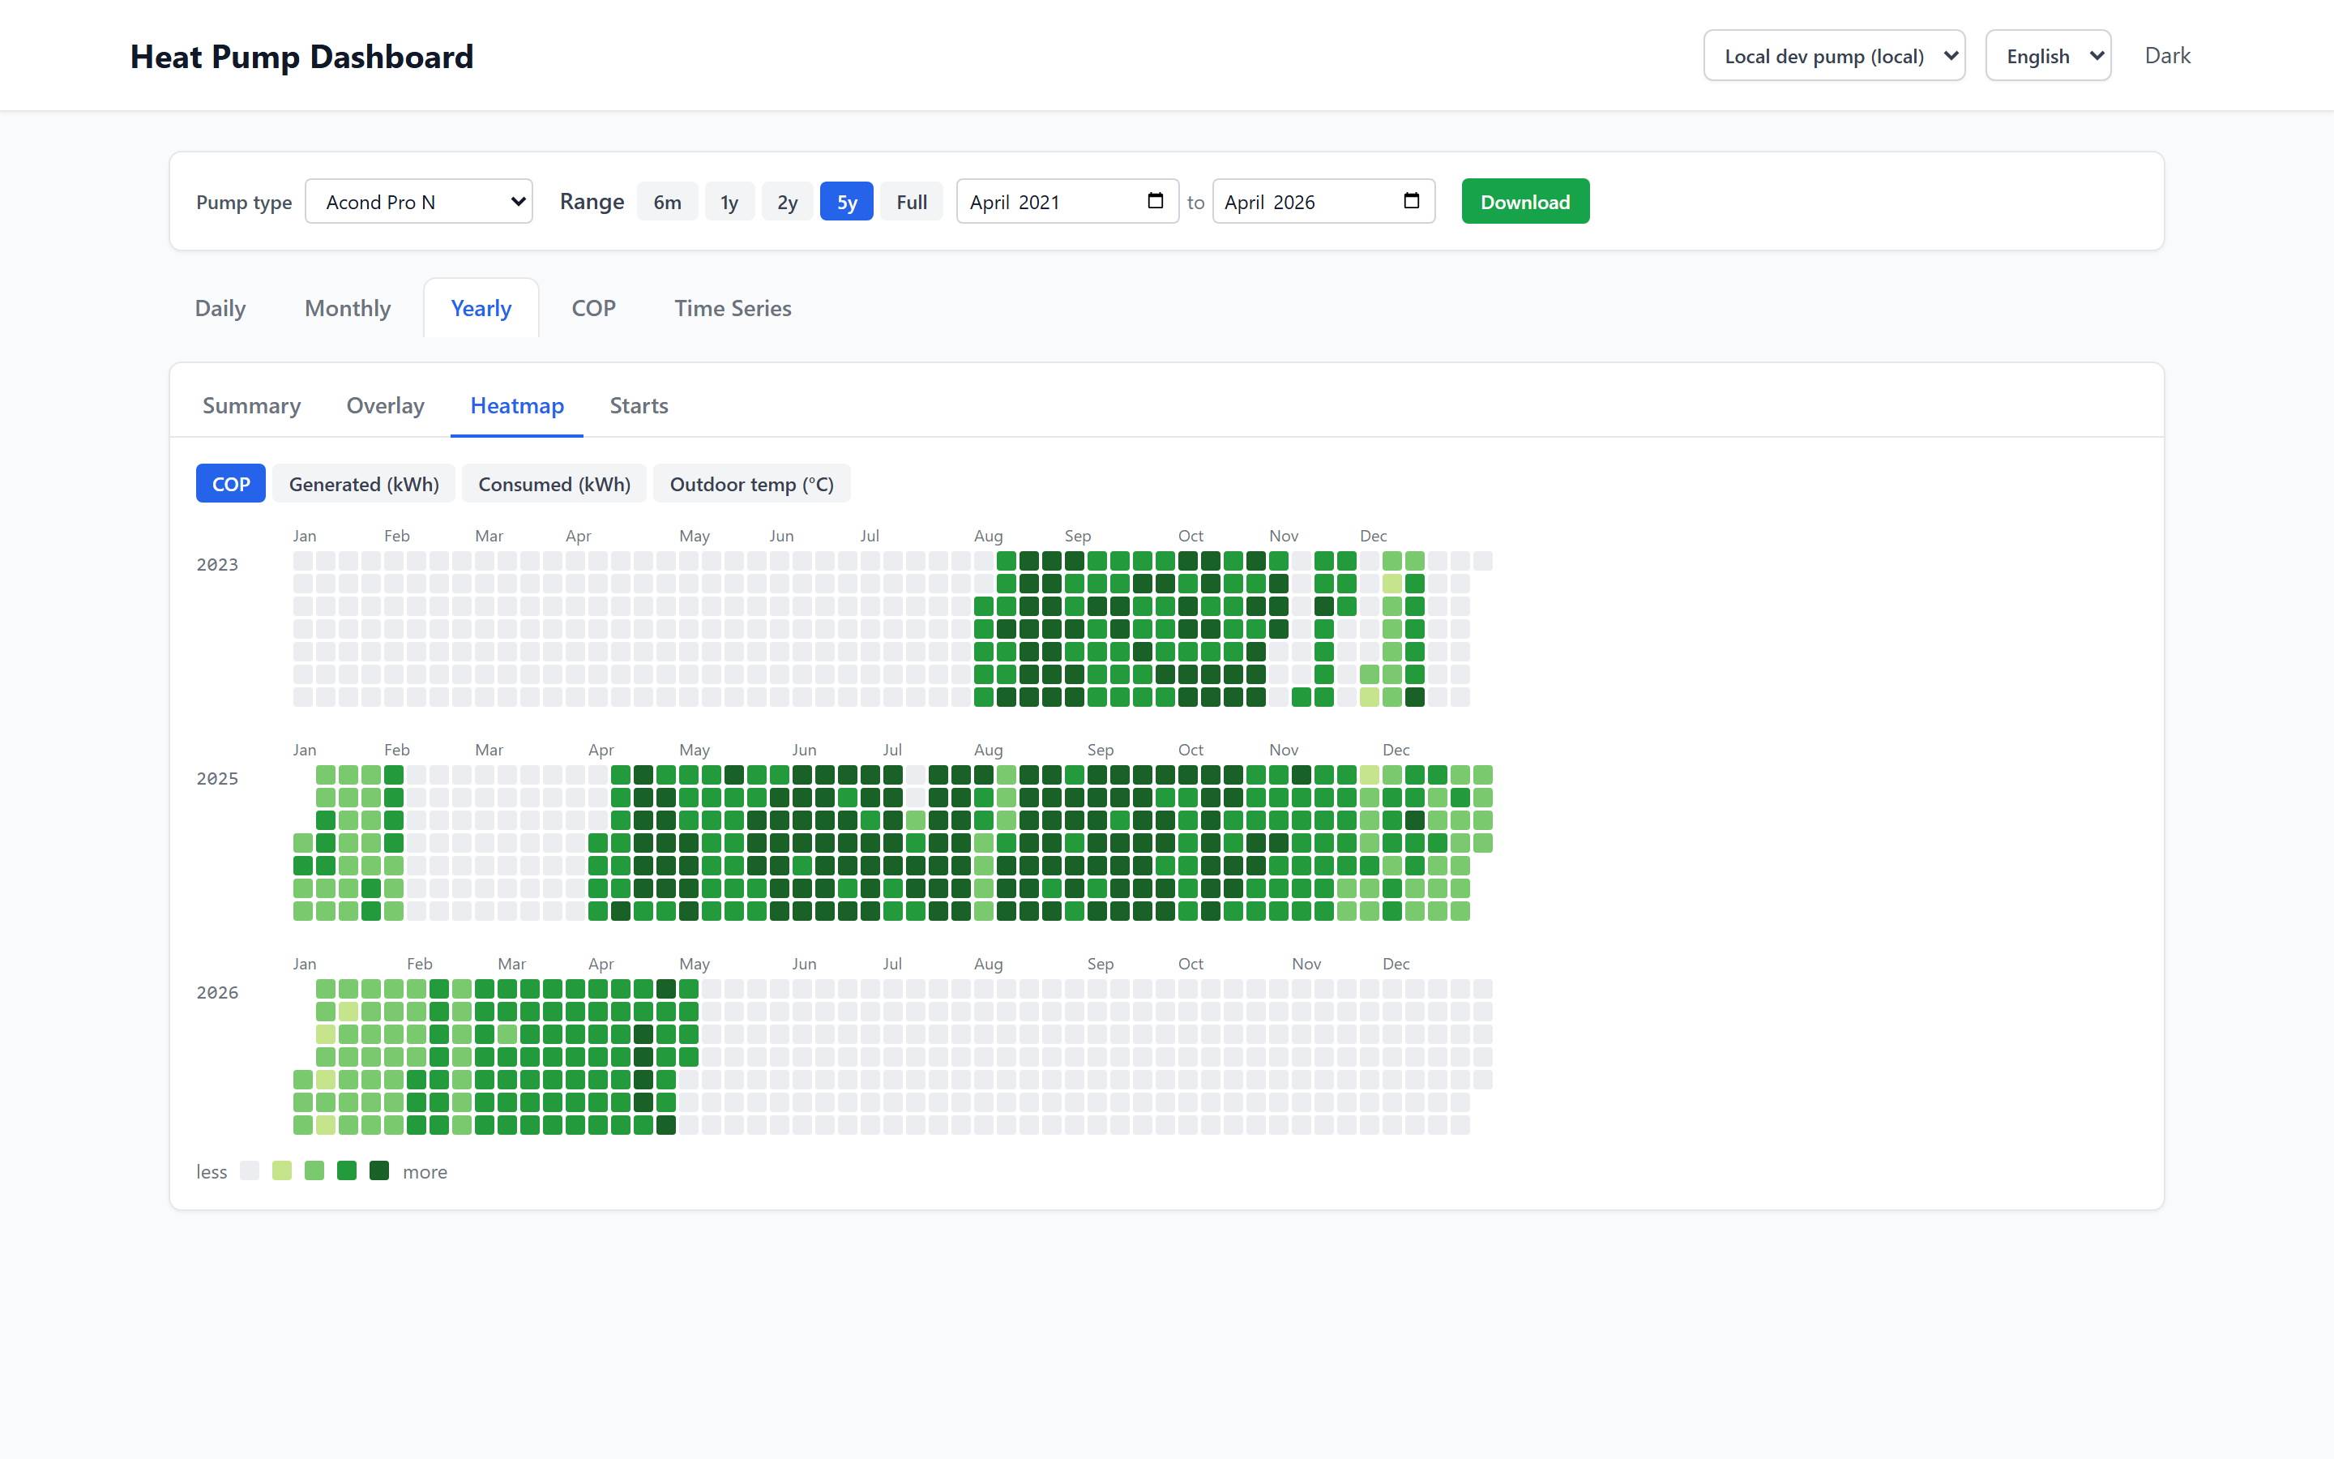Open the Local dev pump selector

(1833, 56)
